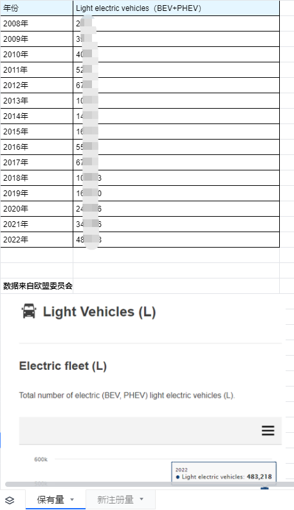Open the chart hamburger menu icon
This screenshot has width=294, height=510.
(268, 431)
